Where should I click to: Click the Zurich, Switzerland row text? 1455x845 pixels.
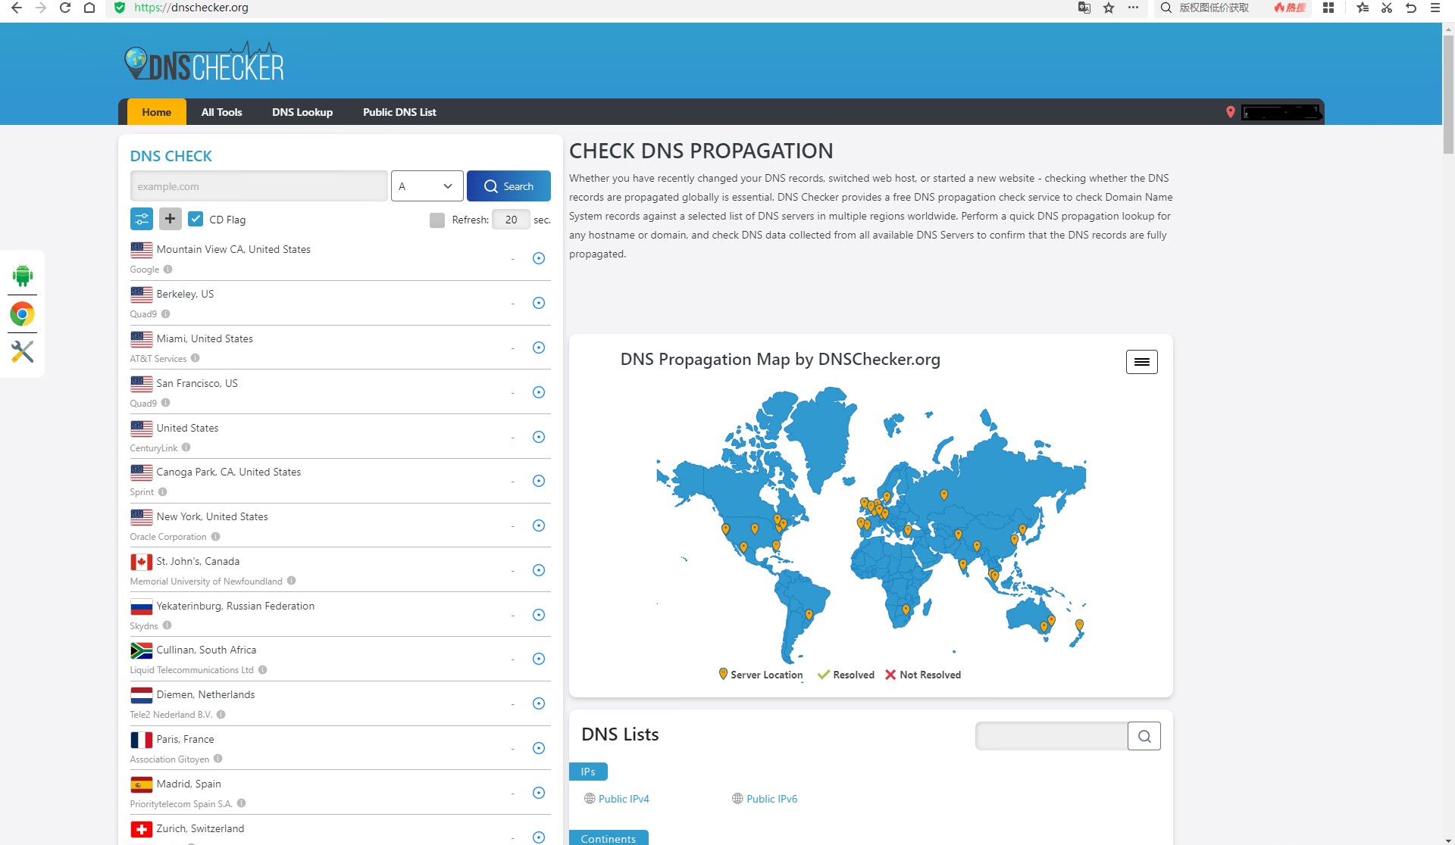pos(200,828)
